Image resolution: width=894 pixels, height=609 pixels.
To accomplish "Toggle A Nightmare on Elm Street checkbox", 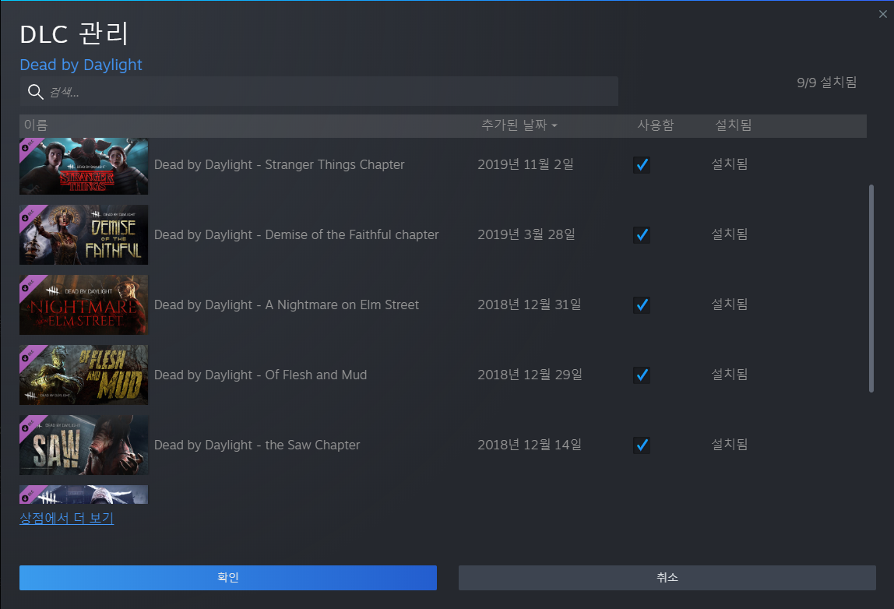I will (642, 305).
